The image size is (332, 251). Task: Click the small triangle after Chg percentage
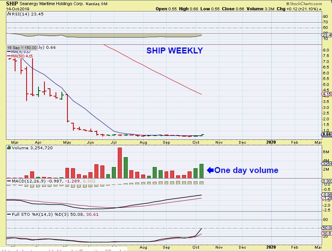point(320,9)
